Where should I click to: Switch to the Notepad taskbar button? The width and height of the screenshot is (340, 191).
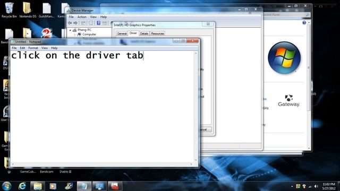[84, 186]
